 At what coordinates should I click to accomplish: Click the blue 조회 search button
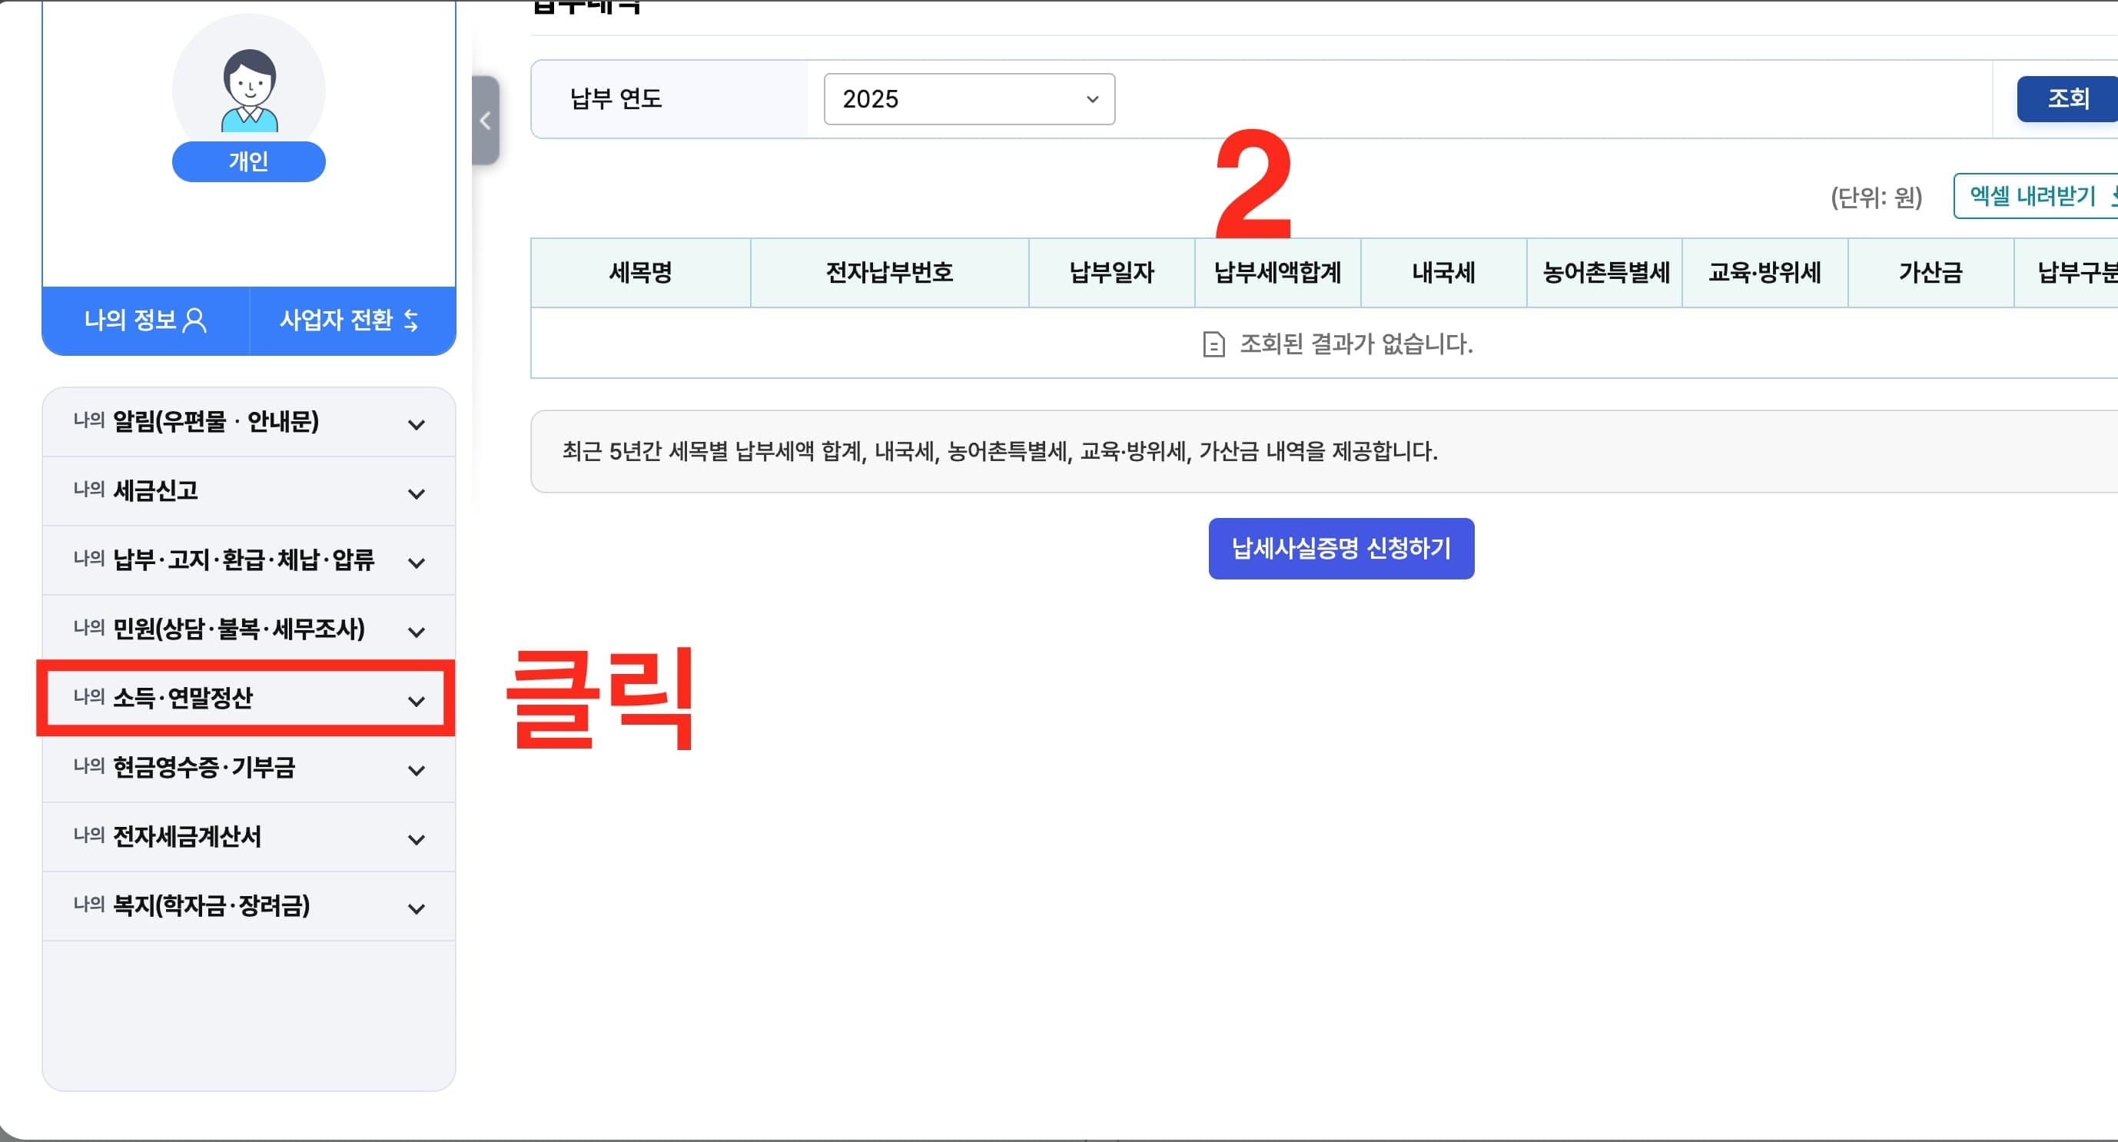[x=2071, y=99]
